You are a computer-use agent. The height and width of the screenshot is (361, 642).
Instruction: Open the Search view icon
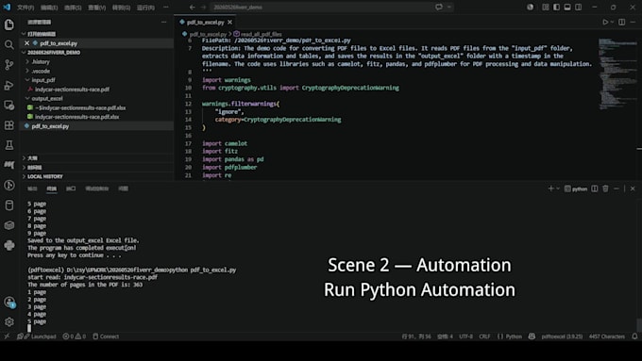tap(9, 44)
